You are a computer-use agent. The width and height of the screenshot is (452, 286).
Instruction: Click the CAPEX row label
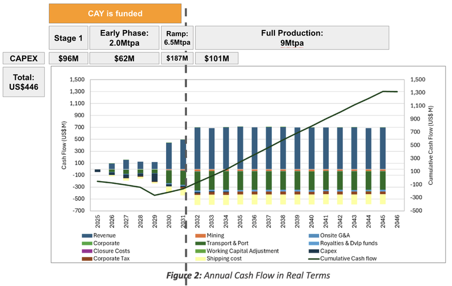point(24,58)
